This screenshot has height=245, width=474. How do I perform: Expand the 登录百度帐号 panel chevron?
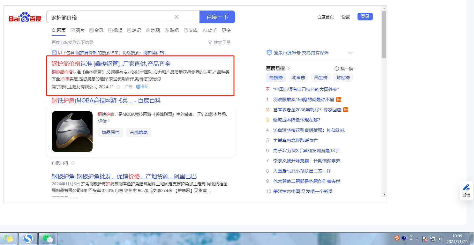[350, 53]
